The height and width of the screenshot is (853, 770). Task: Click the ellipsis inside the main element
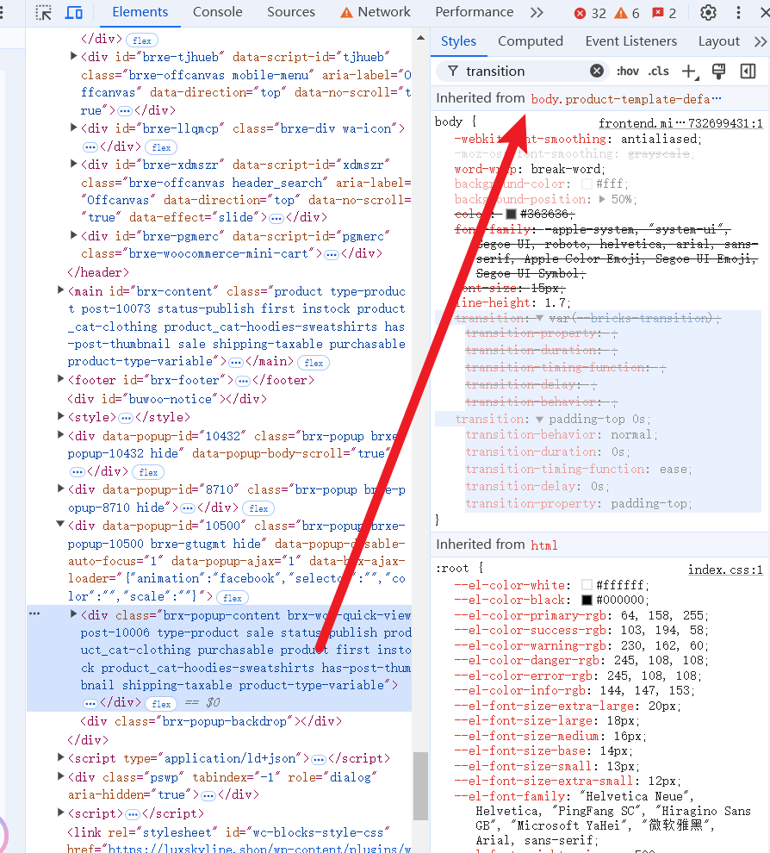(x=236, y=362)
